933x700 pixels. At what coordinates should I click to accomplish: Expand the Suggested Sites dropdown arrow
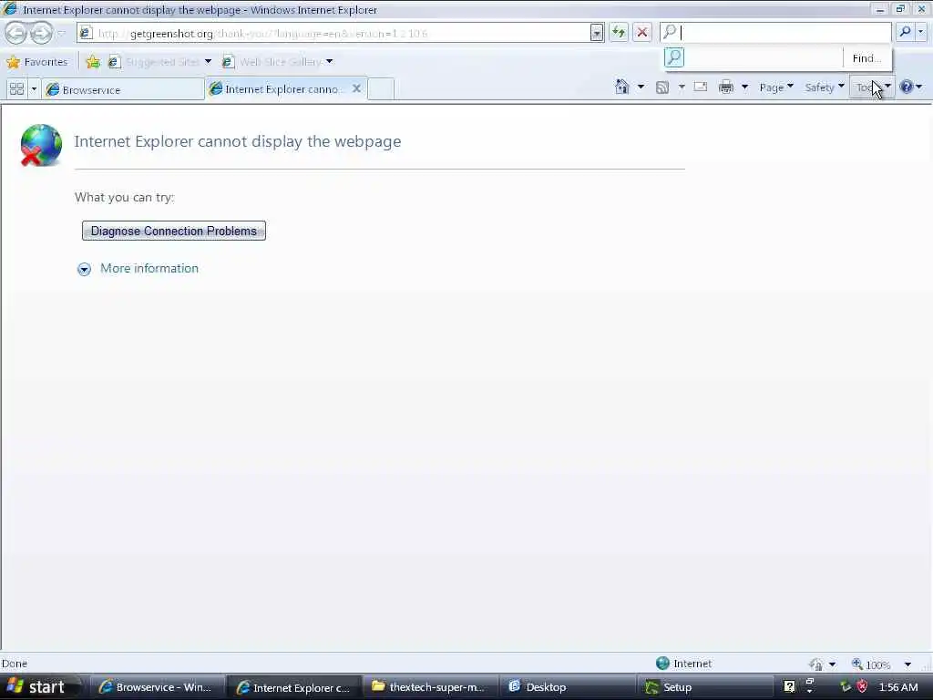coord(208,62)
